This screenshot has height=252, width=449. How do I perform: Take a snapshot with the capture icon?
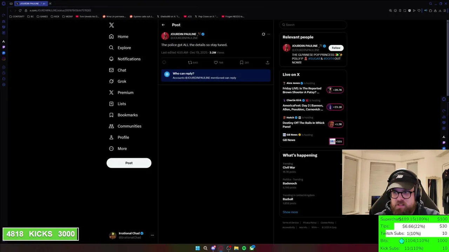click(404, 10)
